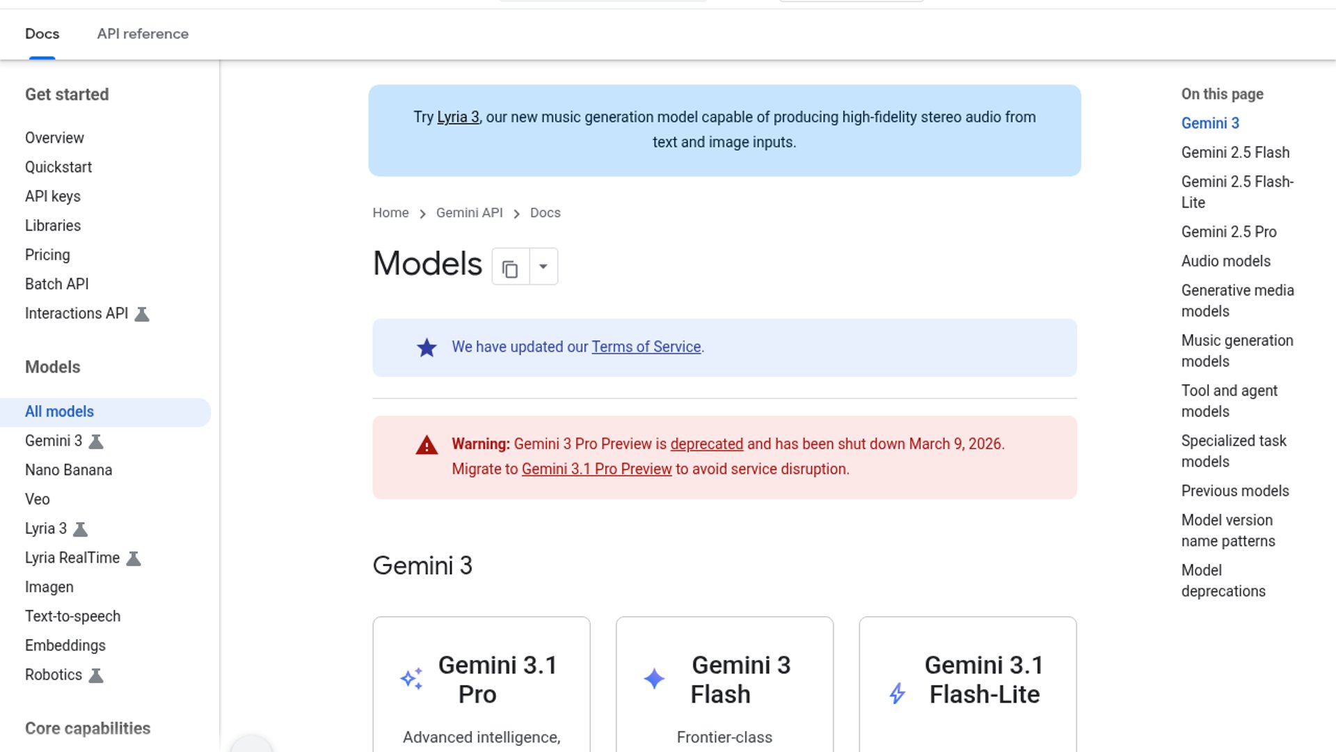
Task: Go to Gemini API breadcrumb
Action: tap(469, 213)
